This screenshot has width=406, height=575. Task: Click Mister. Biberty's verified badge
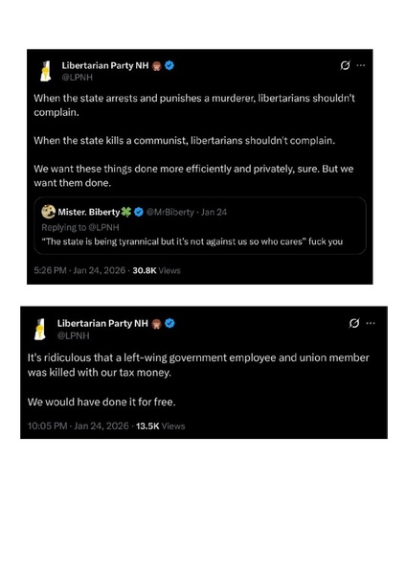pyautogui.click(x=139, y=212)
